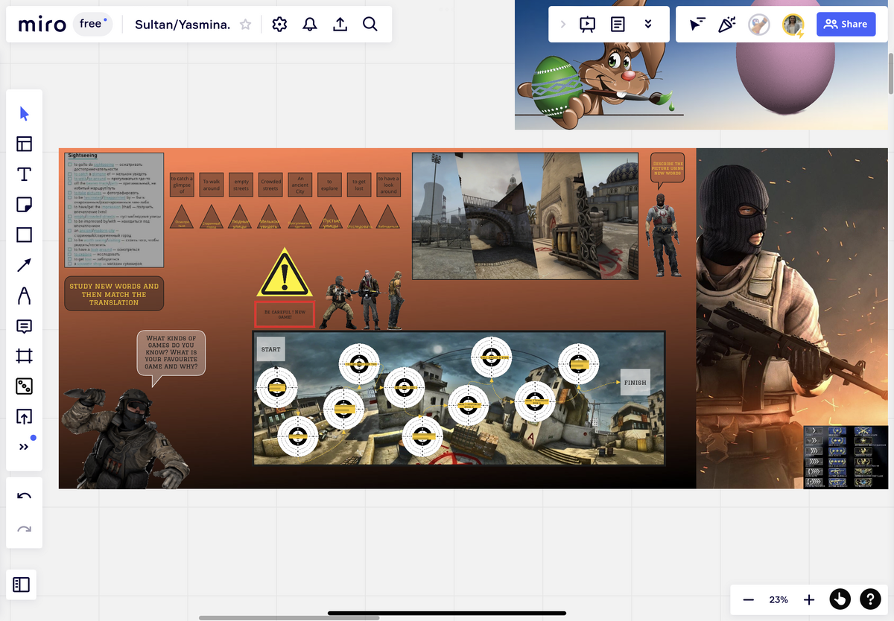The width and height of the screenshot is (894, 621).
Task: Select the 'To walk around' card
Action: point(212,185)
